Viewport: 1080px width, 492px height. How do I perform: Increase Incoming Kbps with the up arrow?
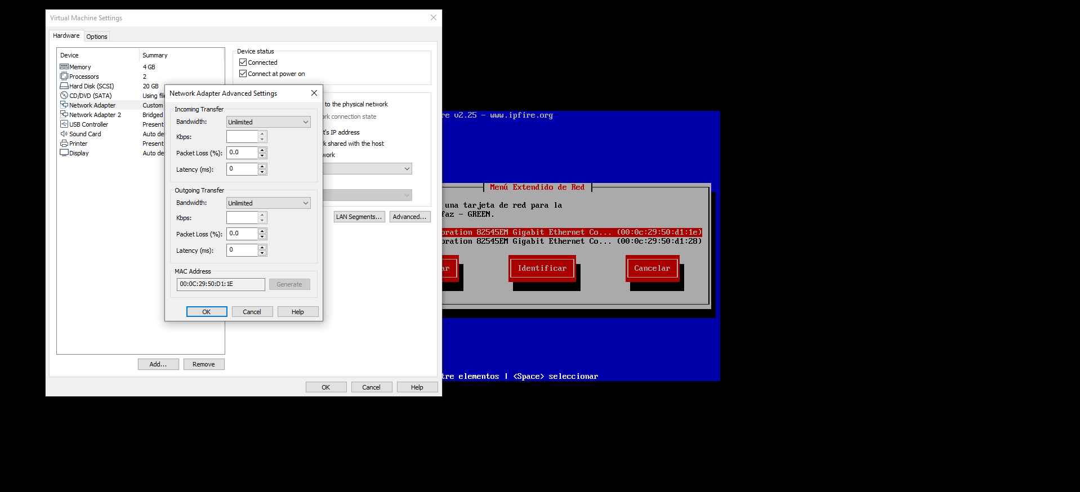pyautogui.click(x=262, y=134)
